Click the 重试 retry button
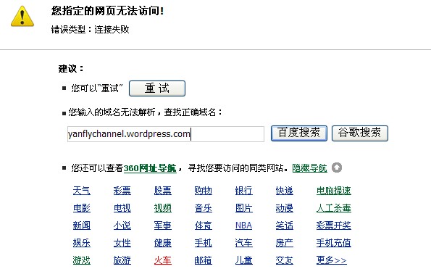The width and height of the screenshot is (431, 277). click(157, 88)
